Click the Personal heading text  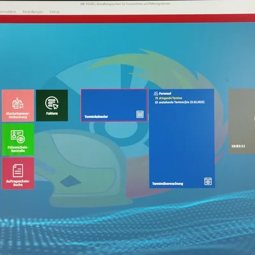pos(165,93)
